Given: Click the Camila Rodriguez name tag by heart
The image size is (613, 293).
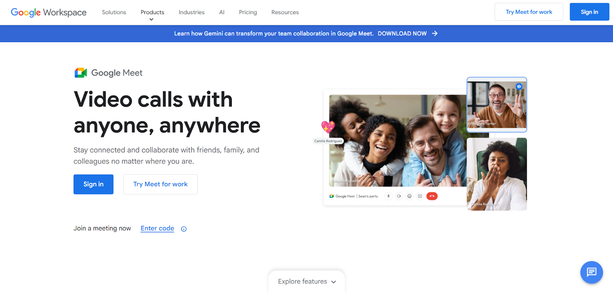Looking at the screenshot, I should coord(328,141).
